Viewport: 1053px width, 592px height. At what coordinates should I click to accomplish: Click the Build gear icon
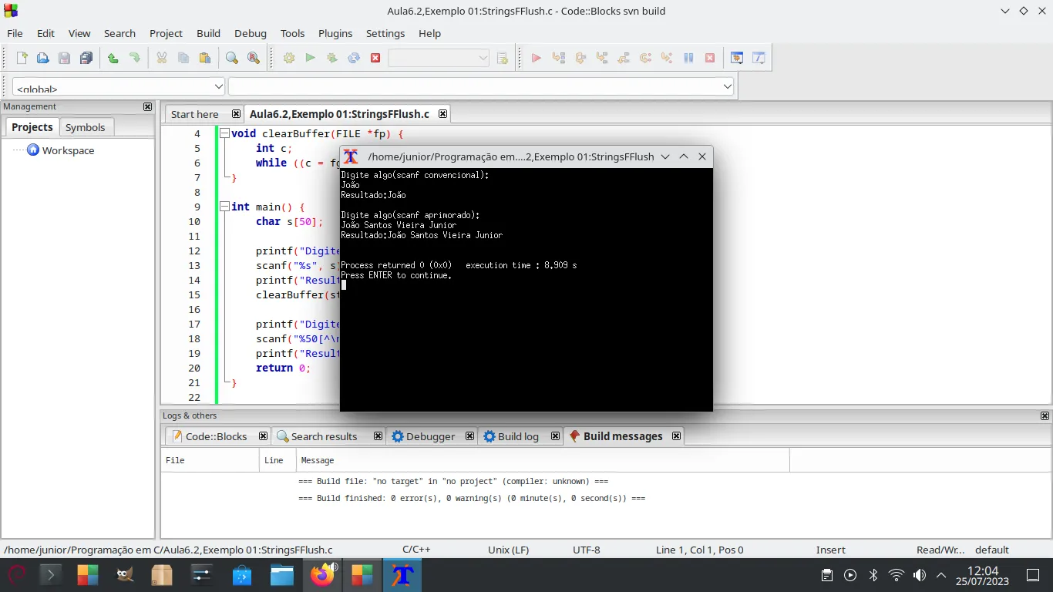pyautogui.click(x=289, y=58)
